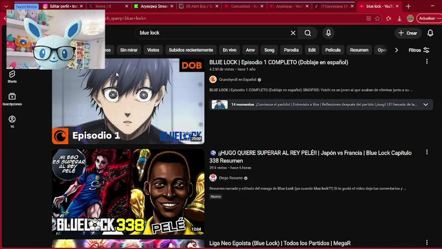The width and height of the screenshot is (442, 249).
Task: Click the 39 k vistas hace 6 horas text
Action: (230, 168)
